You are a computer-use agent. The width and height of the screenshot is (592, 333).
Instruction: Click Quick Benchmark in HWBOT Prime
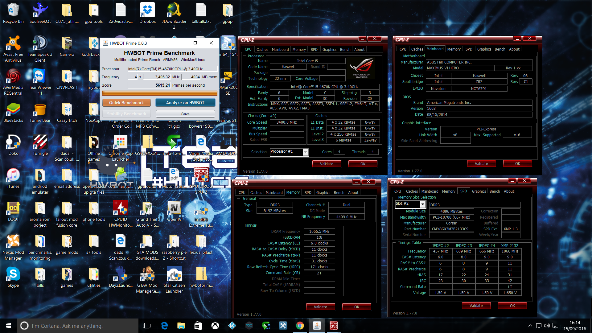(x=126, y=103)
